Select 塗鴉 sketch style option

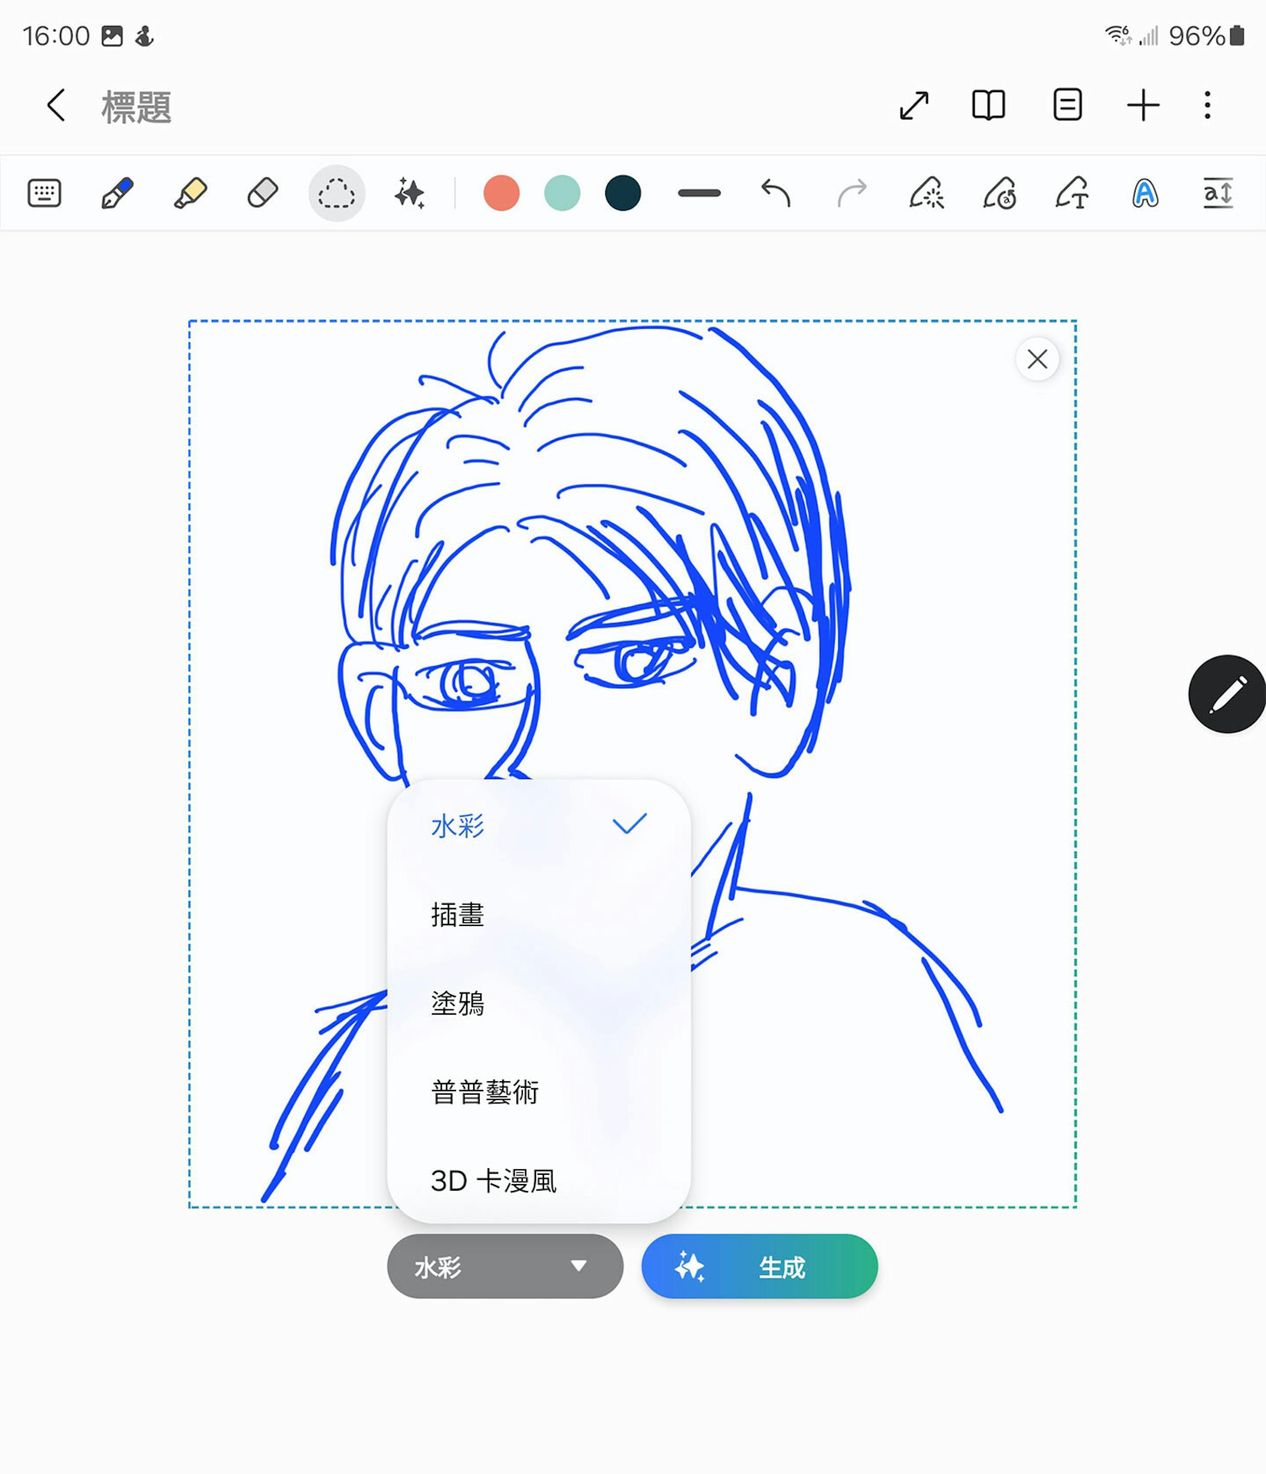(x=539, y=1003)
